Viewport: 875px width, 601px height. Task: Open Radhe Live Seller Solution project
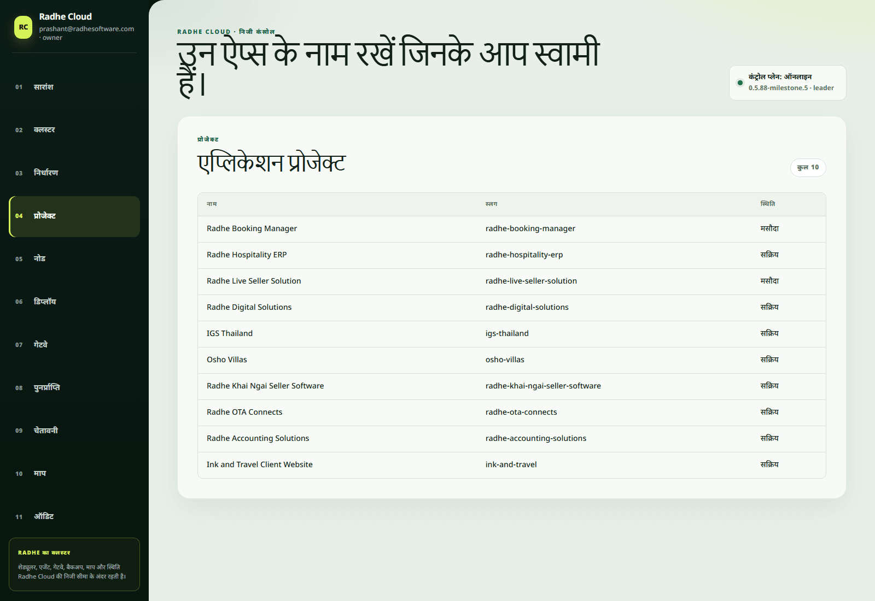click(x=254, y=281)
